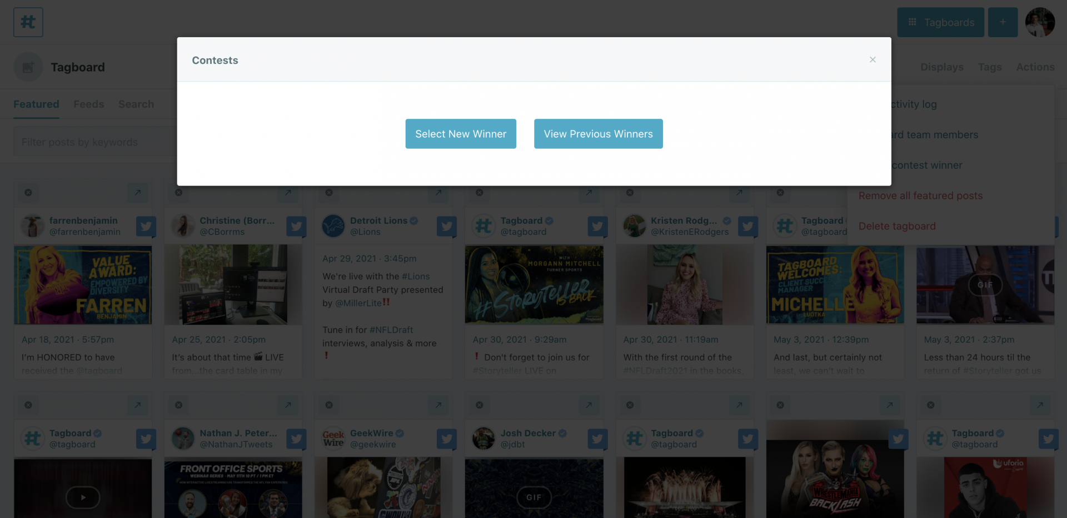
Task: Click the plus icon to create new tagboard
Action: 1003,22
